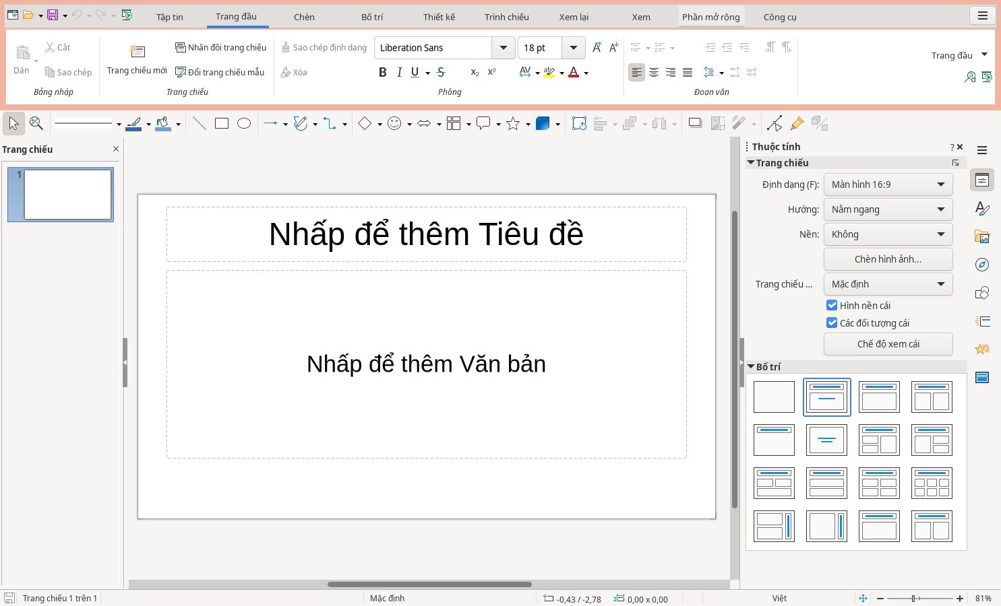Open the Animation sidebar deck
Viewport: 1001px width, 606px height.
click(x=982, y=349)
